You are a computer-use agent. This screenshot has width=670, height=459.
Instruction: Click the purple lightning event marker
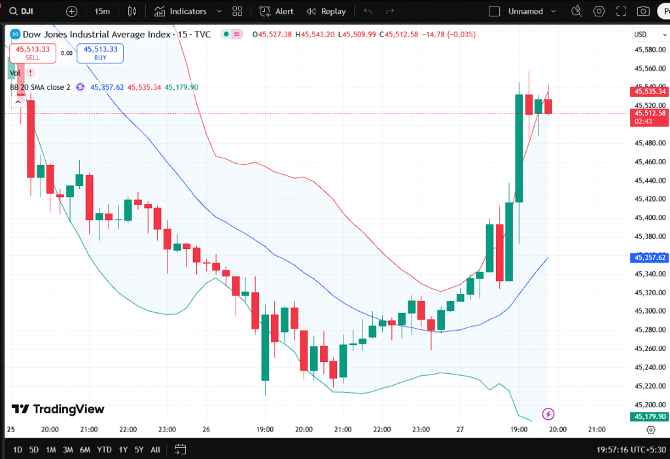[548, 414]
